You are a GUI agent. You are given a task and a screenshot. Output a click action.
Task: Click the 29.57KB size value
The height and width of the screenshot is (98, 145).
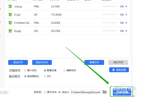(x=55, y=31)
